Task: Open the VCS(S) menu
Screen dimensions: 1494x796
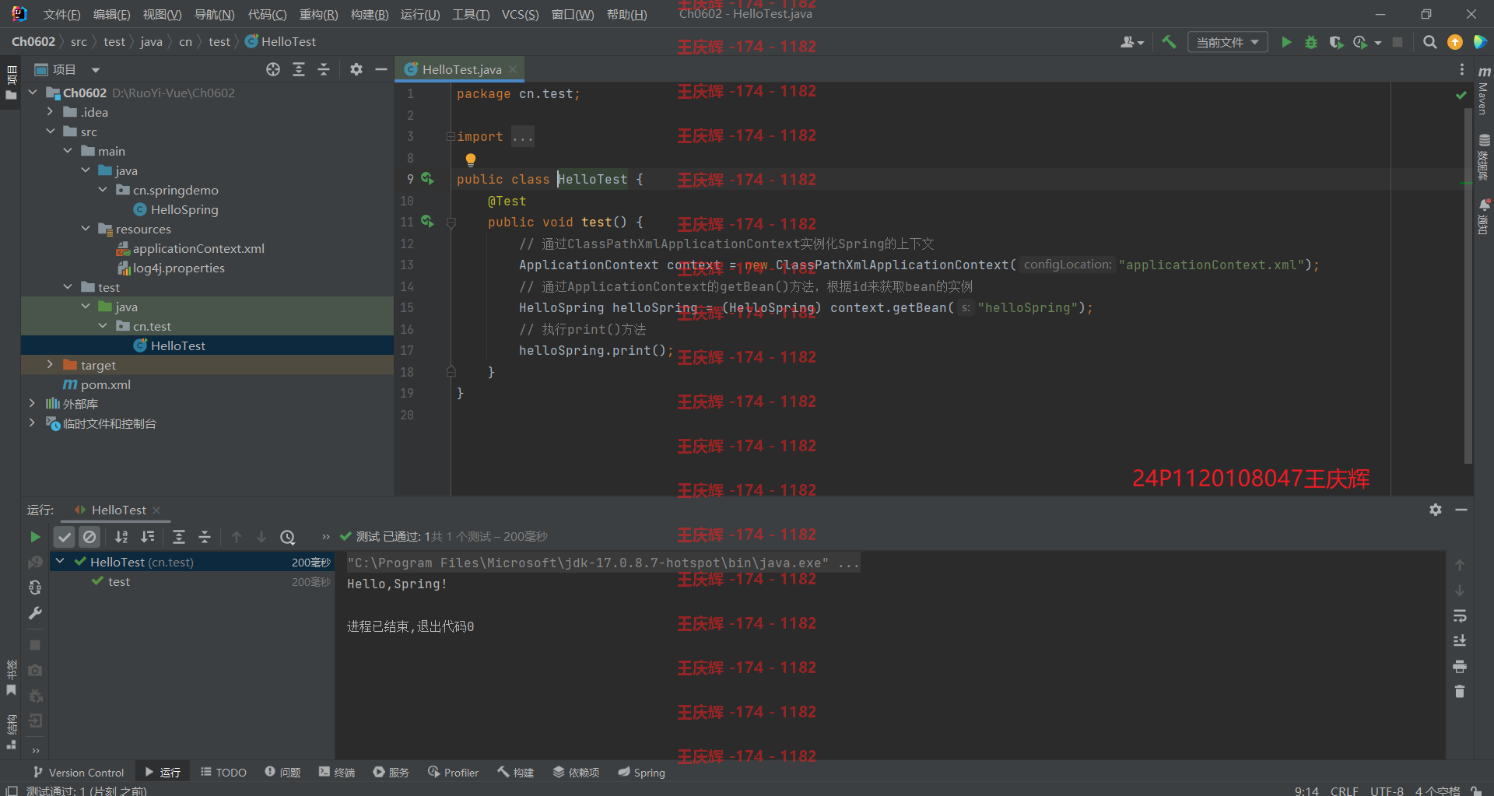Action: (x=520, y=15)
